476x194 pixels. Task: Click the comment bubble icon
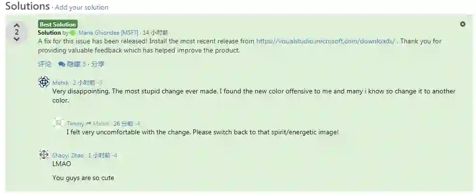pyautogui.click(x=62, y=64)
